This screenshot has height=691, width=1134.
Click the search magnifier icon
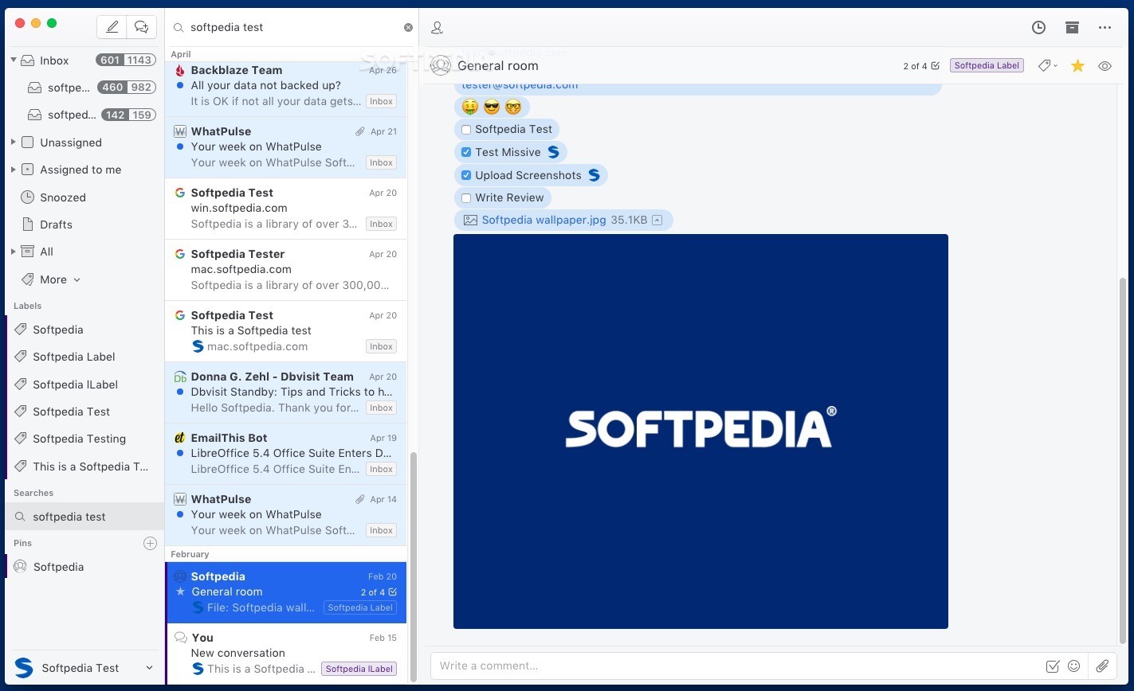[179, 27]
